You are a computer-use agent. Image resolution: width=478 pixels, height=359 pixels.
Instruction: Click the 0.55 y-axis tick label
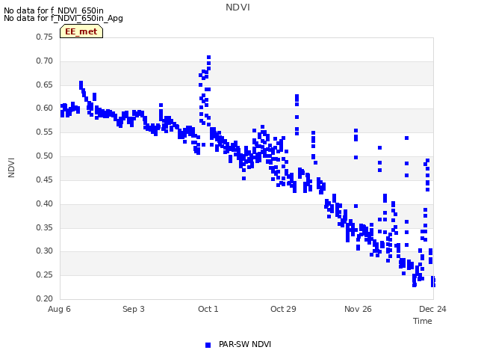click(x=45, y=132)
